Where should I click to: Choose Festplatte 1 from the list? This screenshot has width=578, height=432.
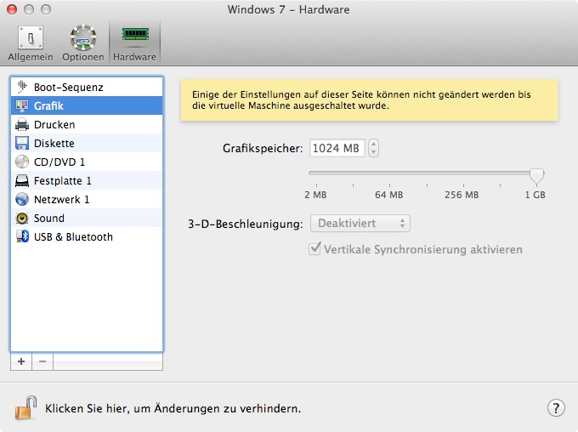pyautogui.click(x=87, y=181)
